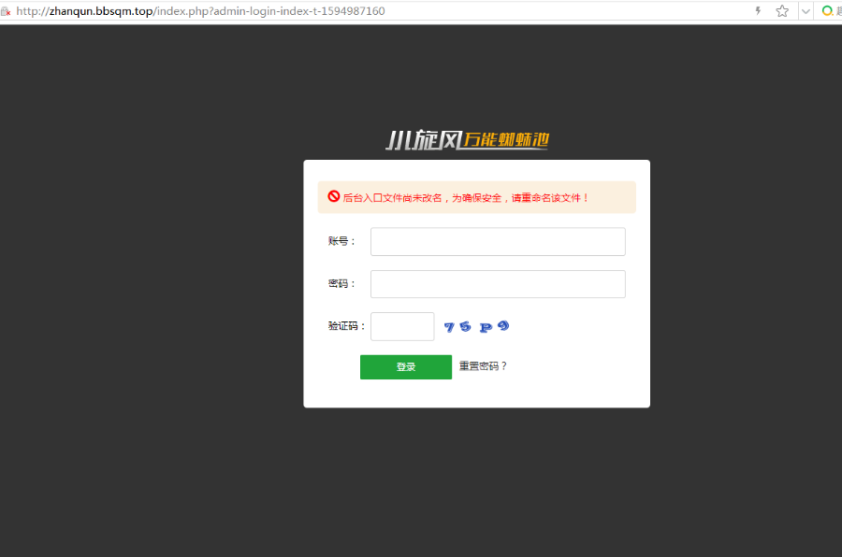
Task: Click the site security icon before the URL
Action: pyautogui.click(x=6, y=11)
